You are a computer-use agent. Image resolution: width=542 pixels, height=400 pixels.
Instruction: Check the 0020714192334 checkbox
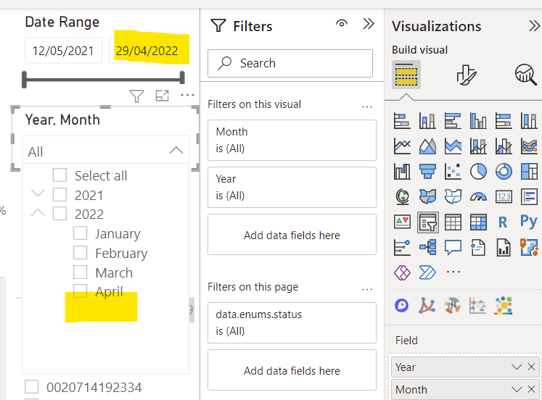click(31, 386)
